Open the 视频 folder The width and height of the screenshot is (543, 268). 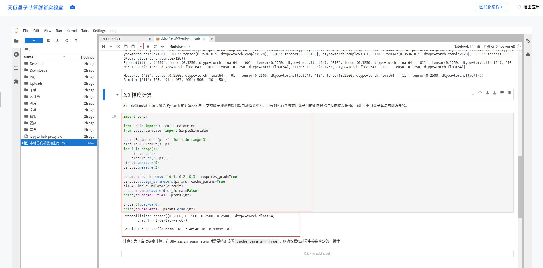[x=59, y=123]
